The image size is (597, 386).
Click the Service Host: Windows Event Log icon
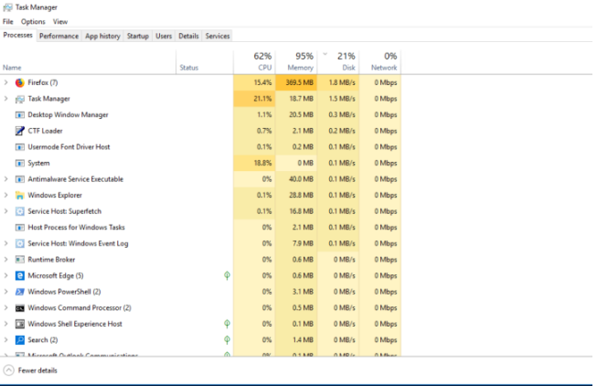(20, 243)
